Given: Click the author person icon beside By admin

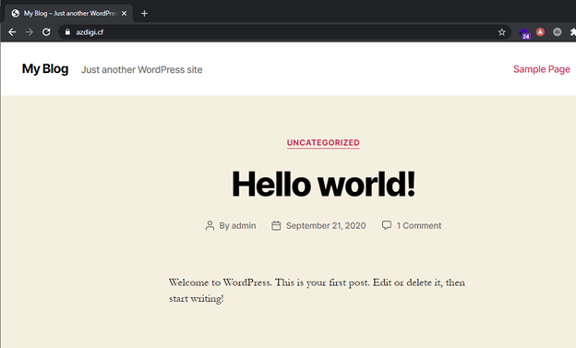Looking at the screenshot, I should pos(210,225).
